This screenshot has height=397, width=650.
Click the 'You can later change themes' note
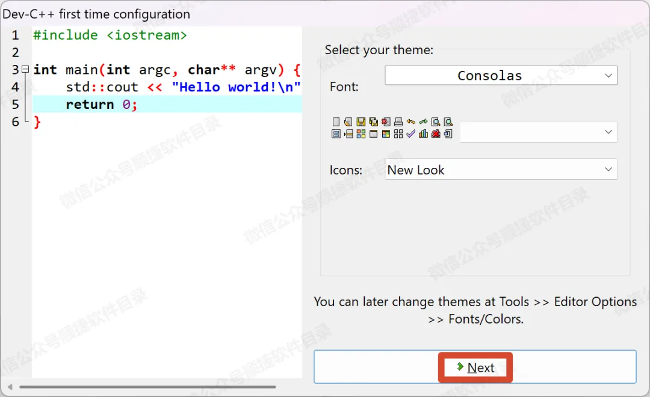(x=475, y=310)
